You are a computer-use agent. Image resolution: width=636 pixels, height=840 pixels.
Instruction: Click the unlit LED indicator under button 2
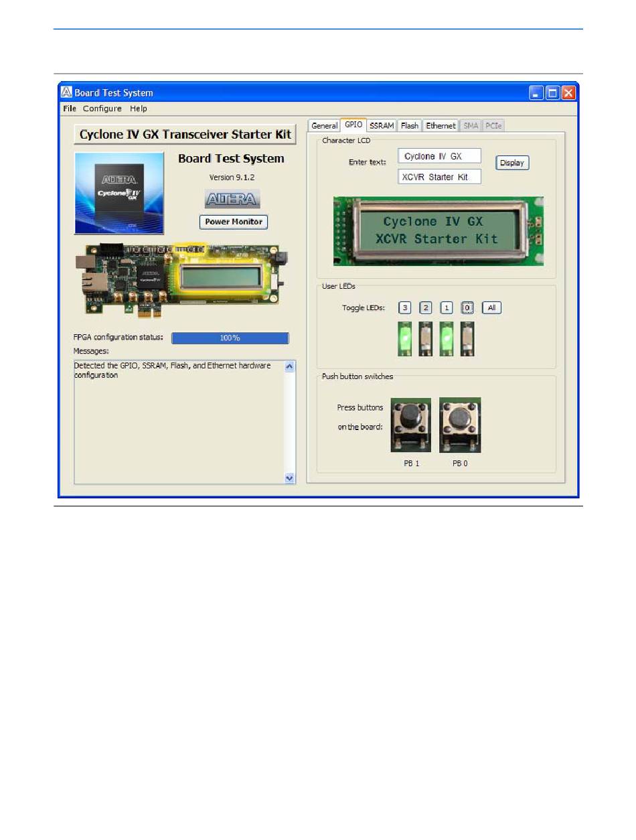[x=426, y=338]
